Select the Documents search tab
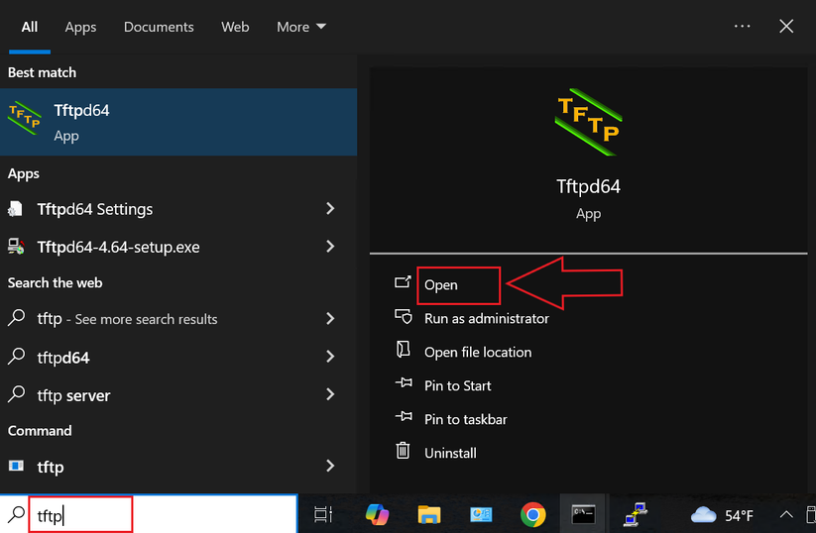Screen dimensions: 816x533 point(157,27)
